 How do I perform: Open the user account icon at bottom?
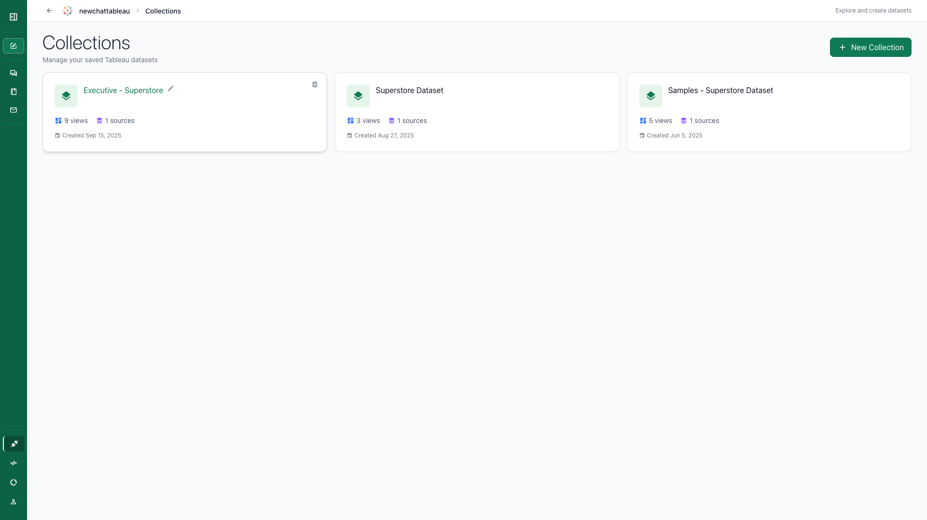point(14,502)
